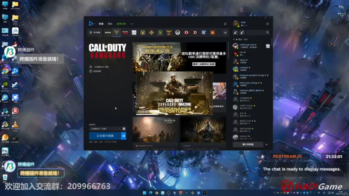Click the Add Friend icon

point(236,33)
